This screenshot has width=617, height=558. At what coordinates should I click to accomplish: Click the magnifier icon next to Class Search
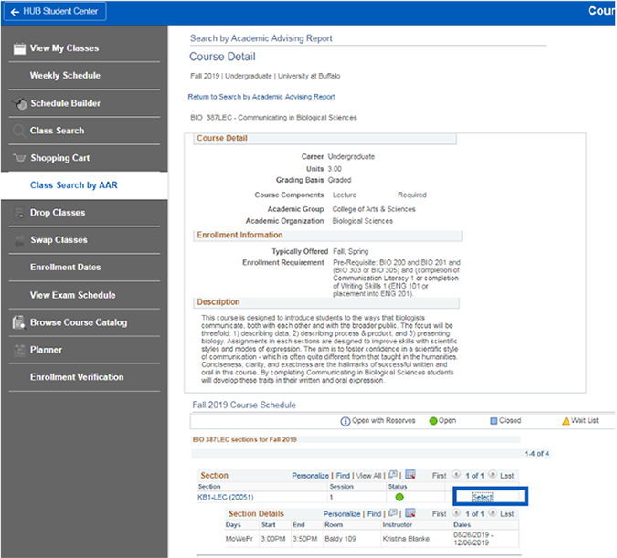19,131
